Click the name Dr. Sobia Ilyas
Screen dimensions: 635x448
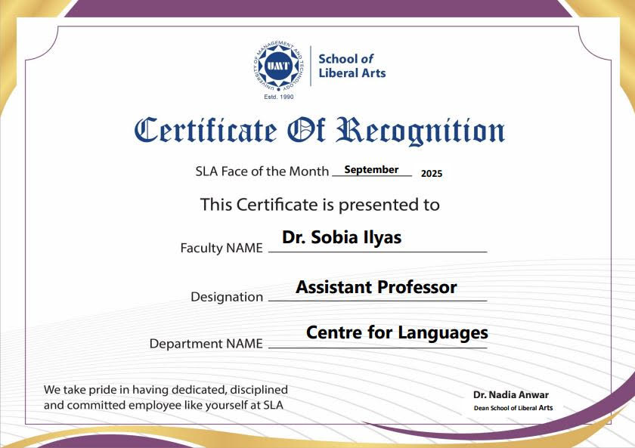pos(342,237)
